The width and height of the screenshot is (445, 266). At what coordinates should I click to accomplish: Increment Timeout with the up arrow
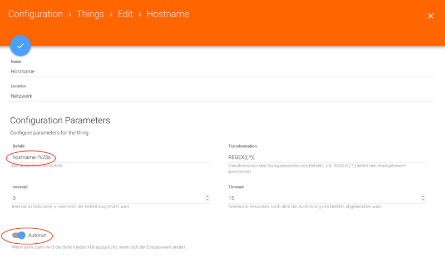point(423,196)
